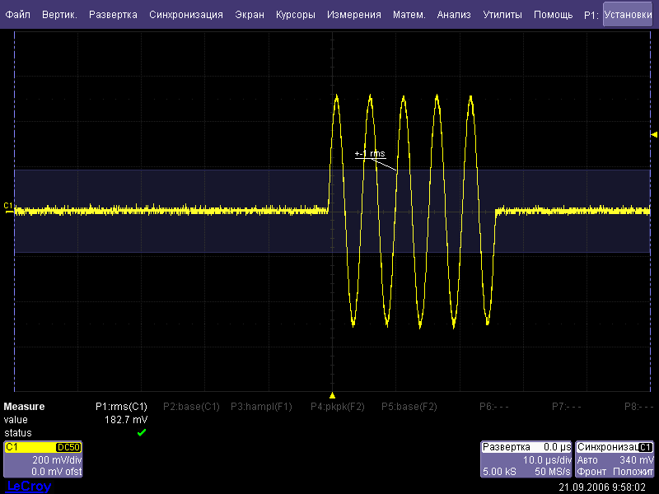The image size is (659, 494).
Task: Open the Курсоры menu
Action: click(x=295, y=15)
